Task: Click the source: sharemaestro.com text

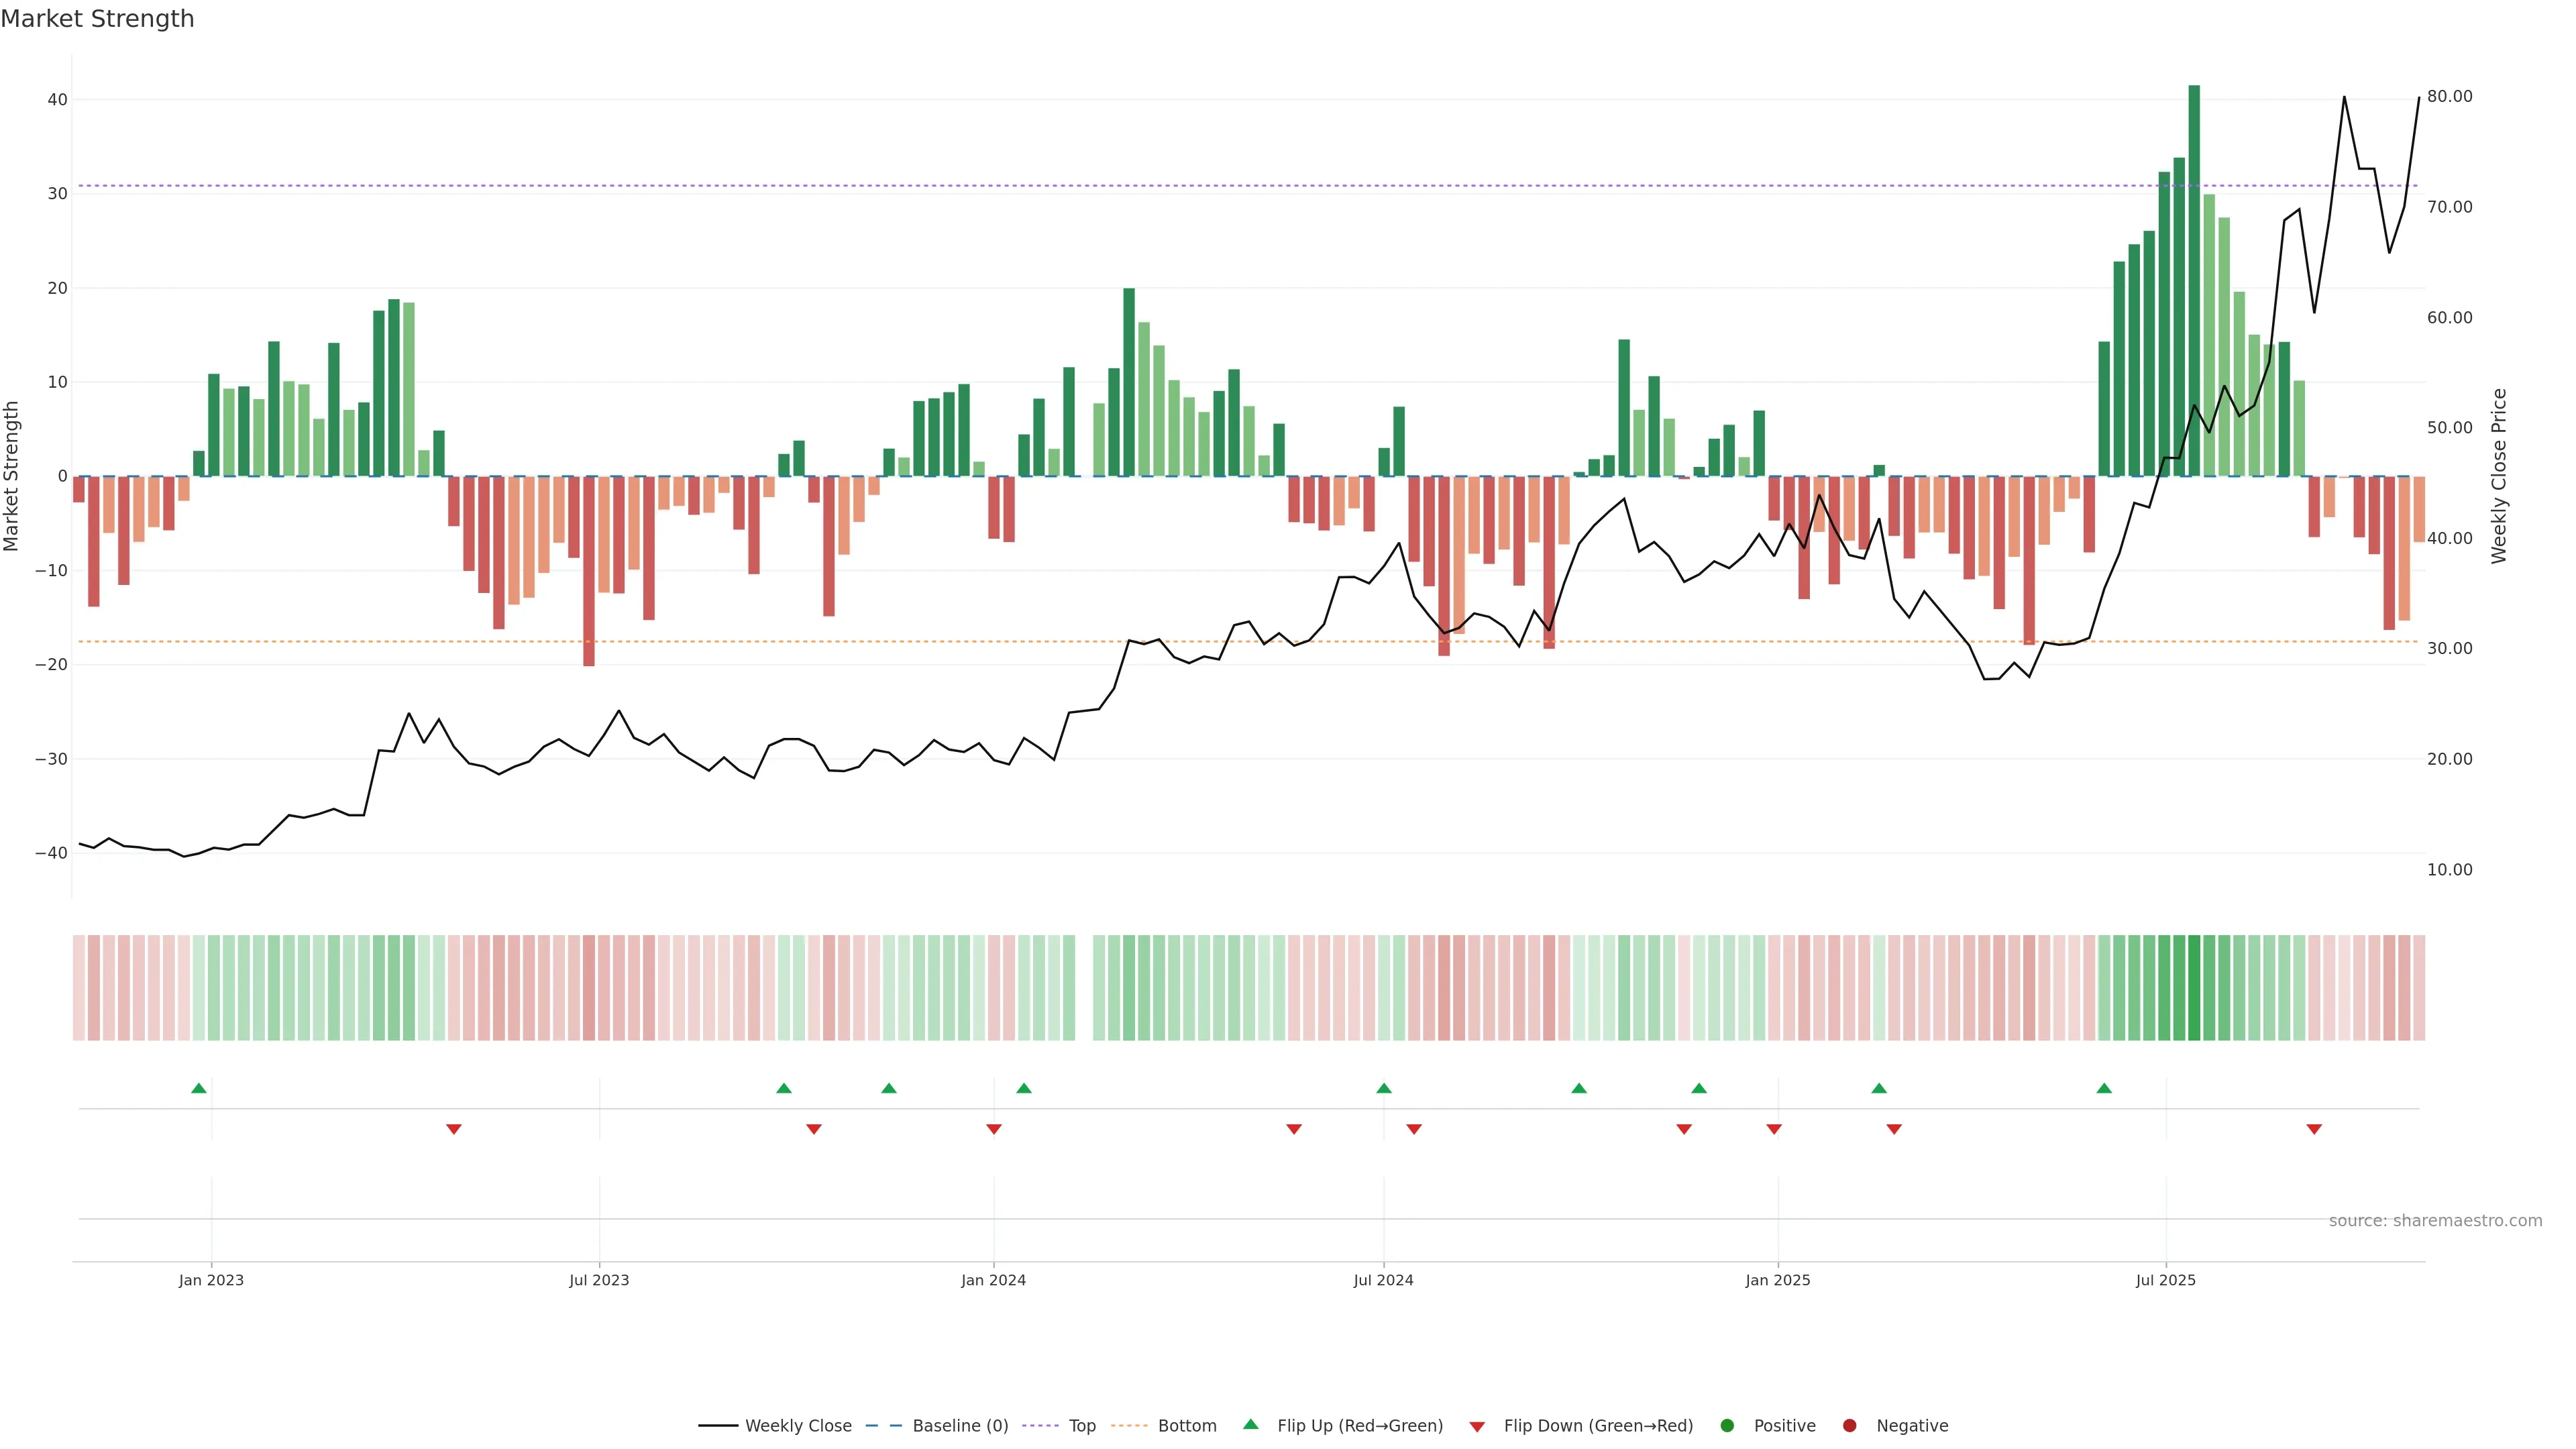Action: 2435,1220
